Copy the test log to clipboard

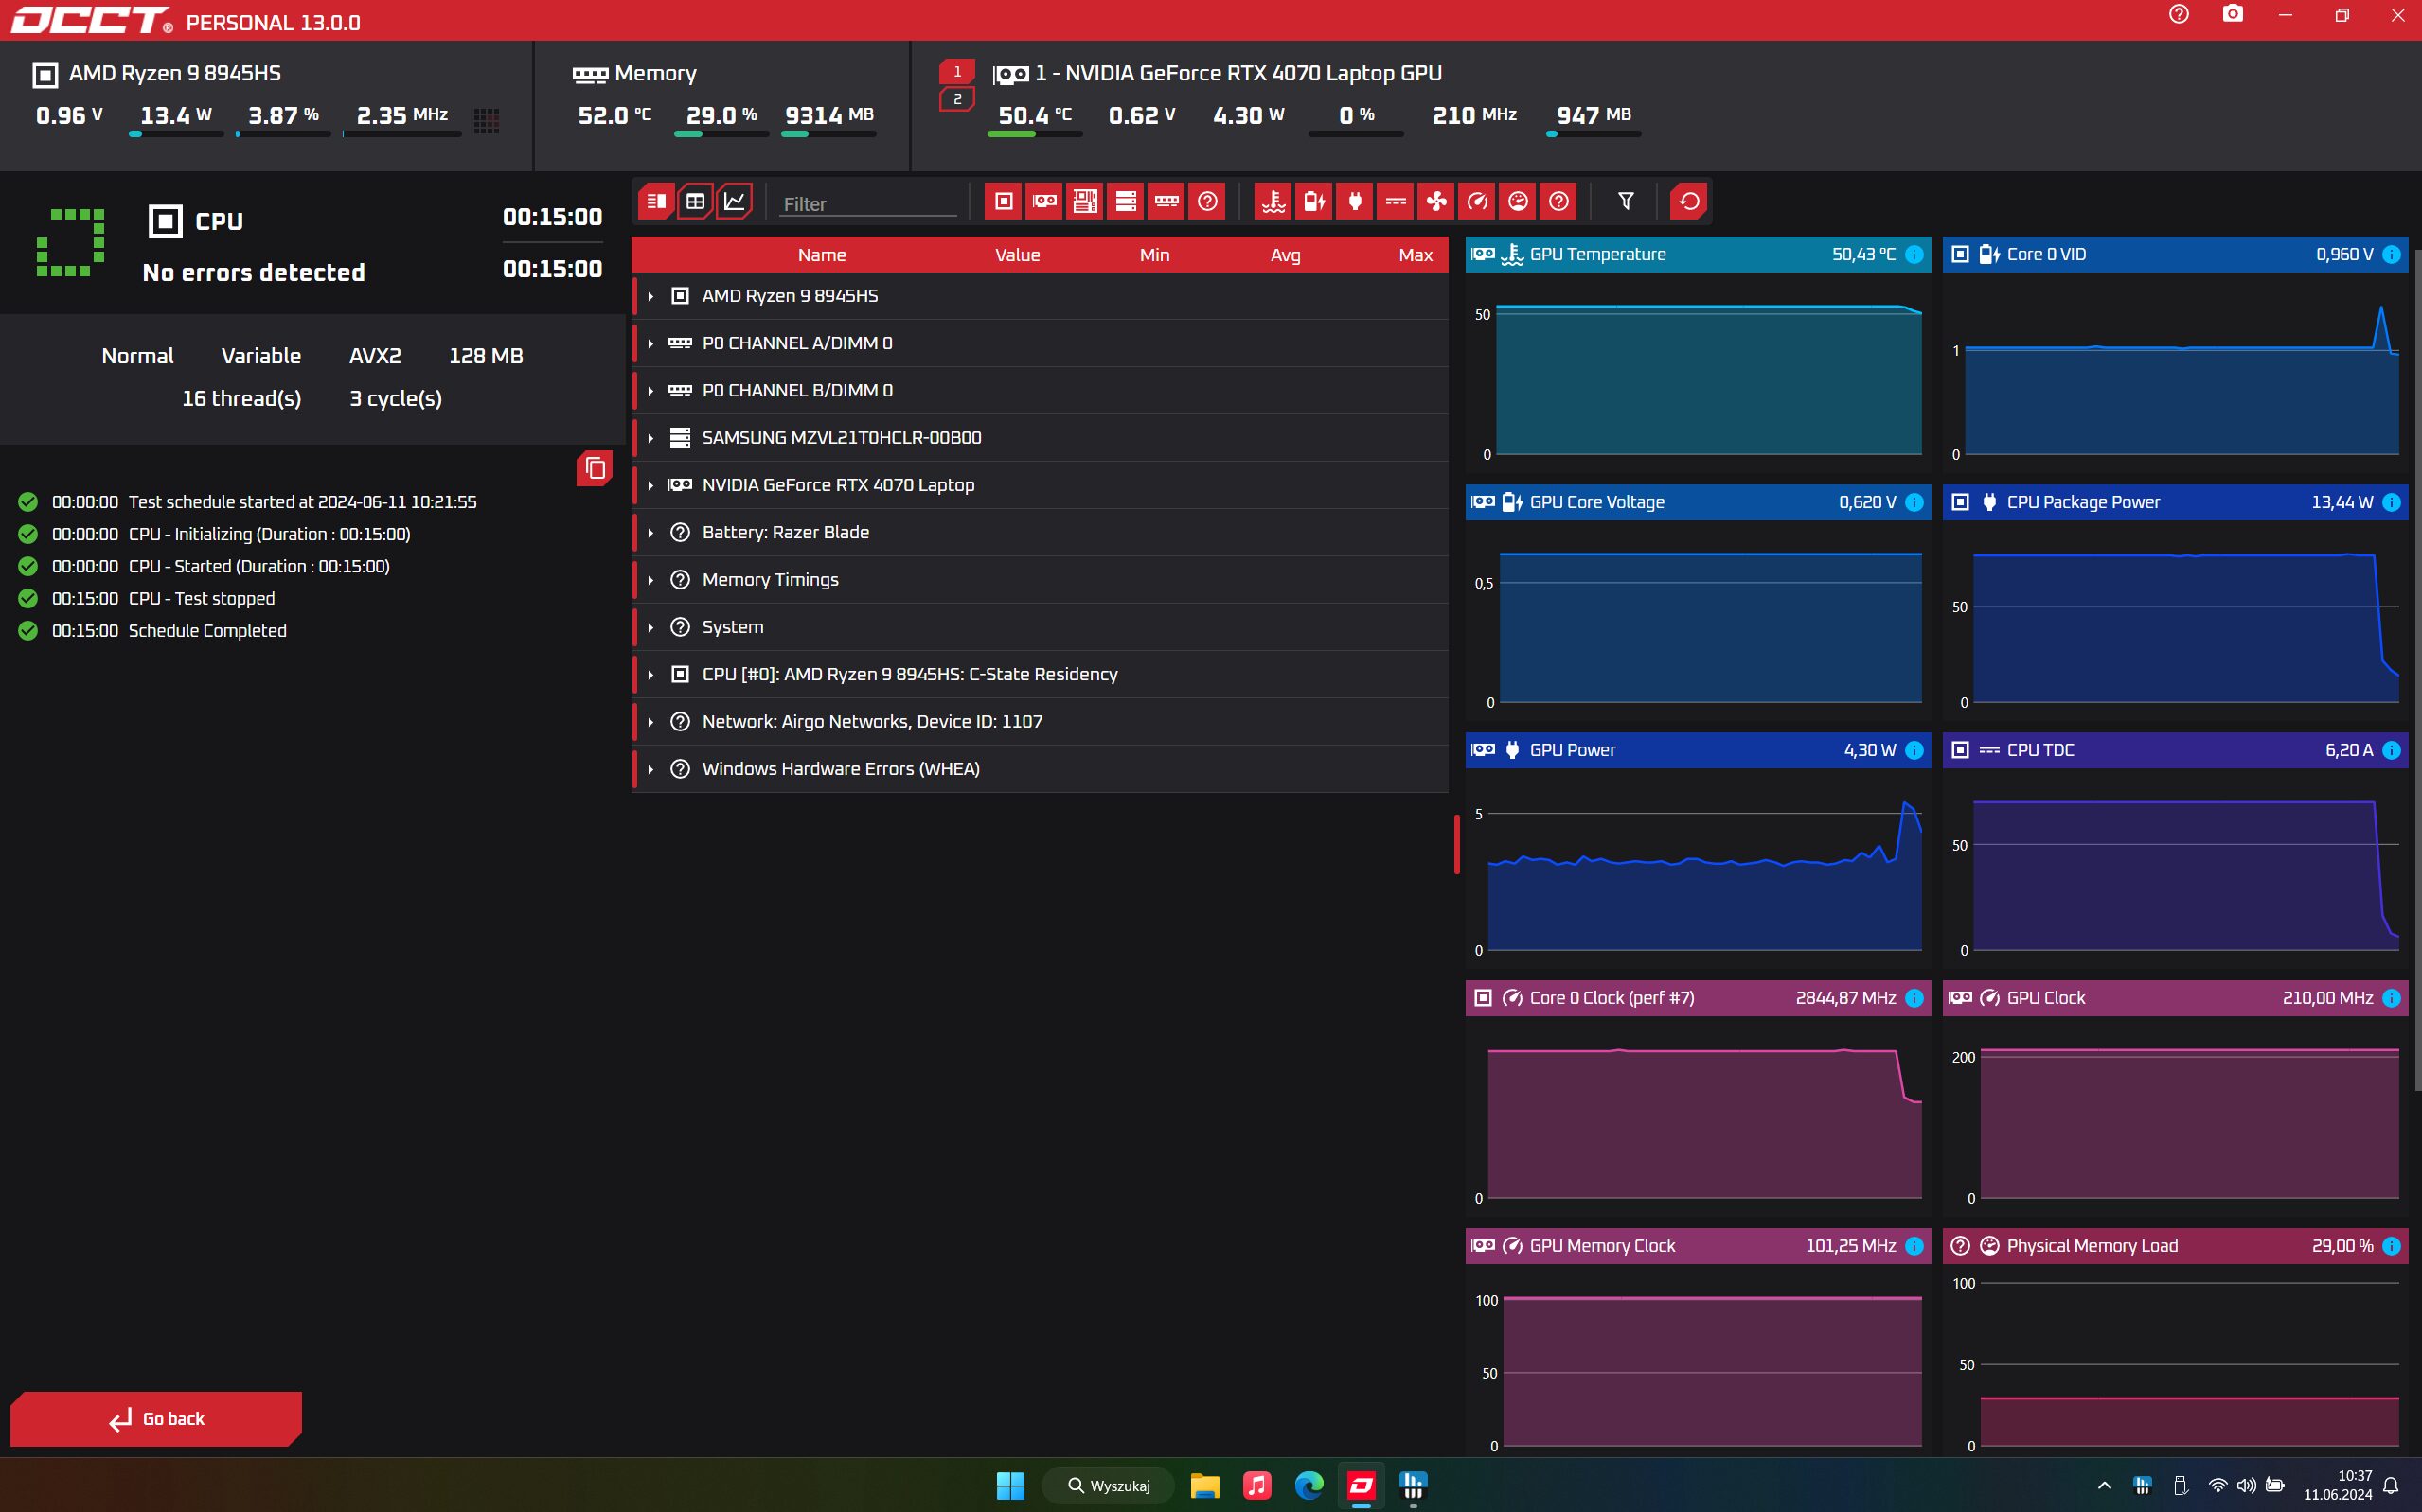click(x=595, y=468)
